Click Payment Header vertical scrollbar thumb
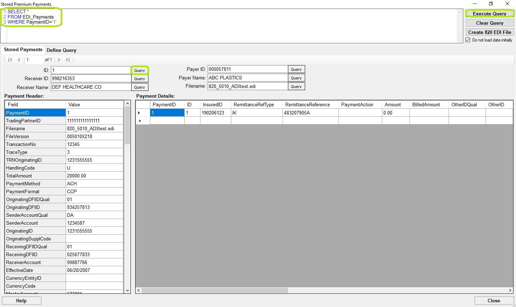The width and height of the screenshot is (516, 307). coord(127,125)
